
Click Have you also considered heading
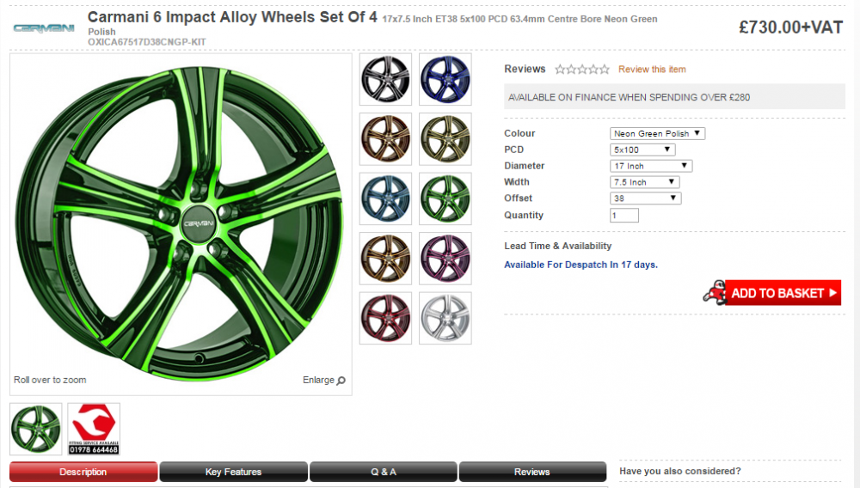pyautogui.click(x=680, y=471)
